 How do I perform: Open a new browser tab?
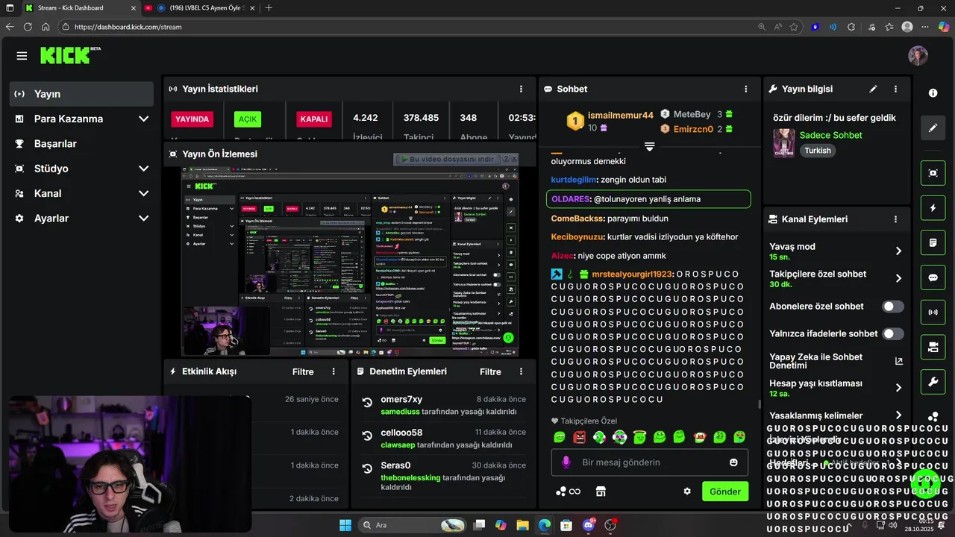pyautogui.click(x=269, y=8)
